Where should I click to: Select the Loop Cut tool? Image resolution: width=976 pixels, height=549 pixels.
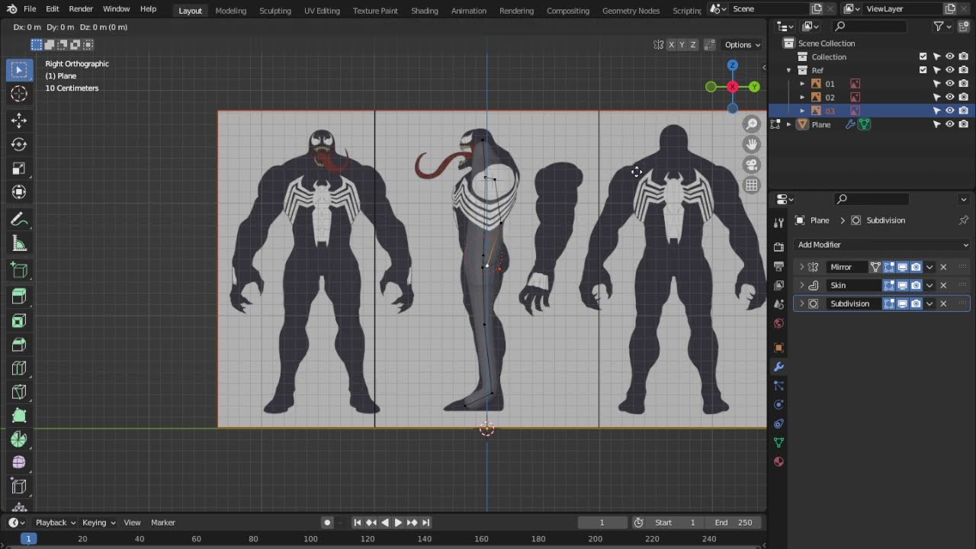(19, 368)
